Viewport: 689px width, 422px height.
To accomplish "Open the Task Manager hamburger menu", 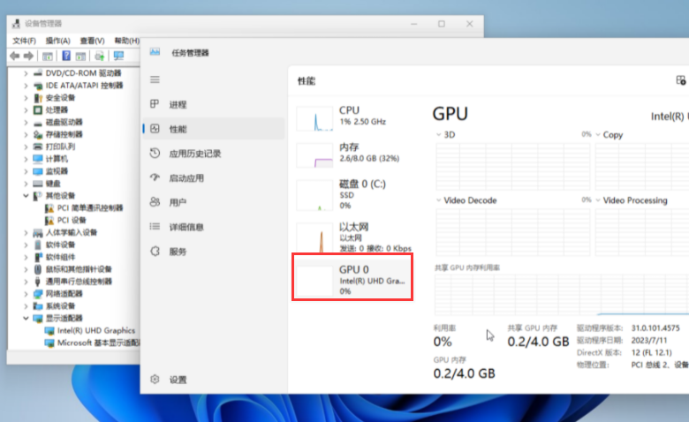I will (155, 79).
